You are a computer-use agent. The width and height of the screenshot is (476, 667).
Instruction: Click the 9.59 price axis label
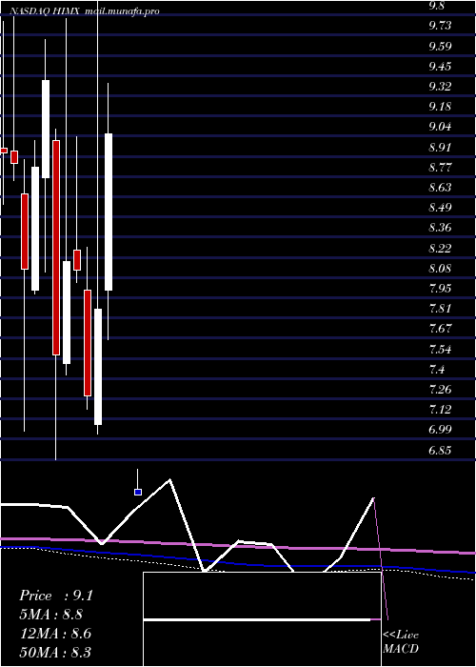pos(440,47)
